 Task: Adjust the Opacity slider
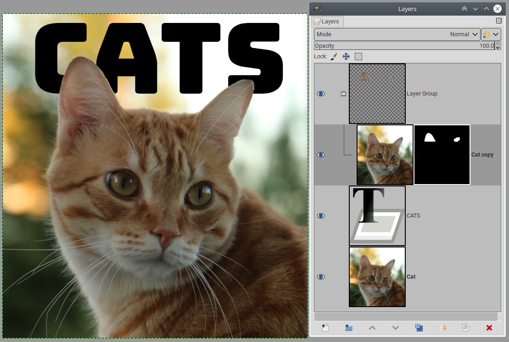click(x=404, y=46)
